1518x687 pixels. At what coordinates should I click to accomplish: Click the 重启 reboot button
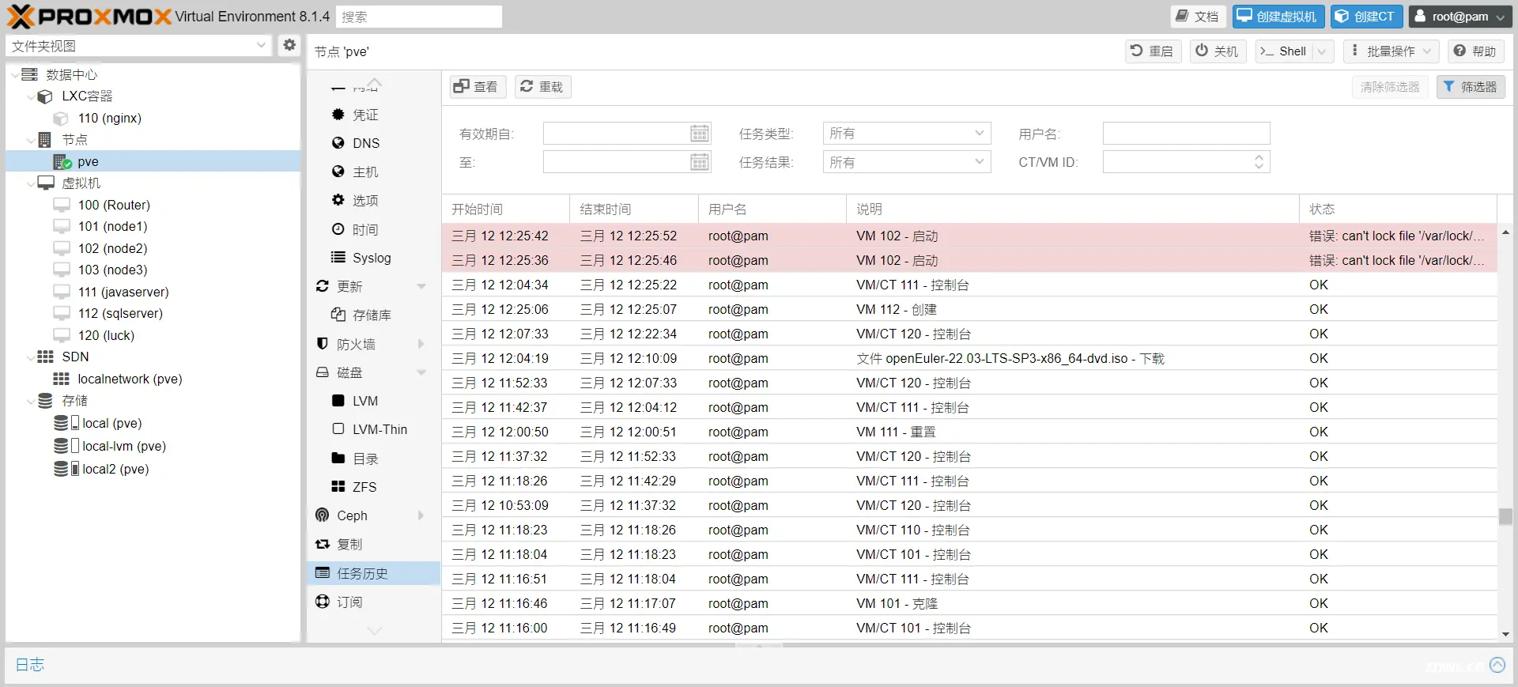click(1152, 51)
